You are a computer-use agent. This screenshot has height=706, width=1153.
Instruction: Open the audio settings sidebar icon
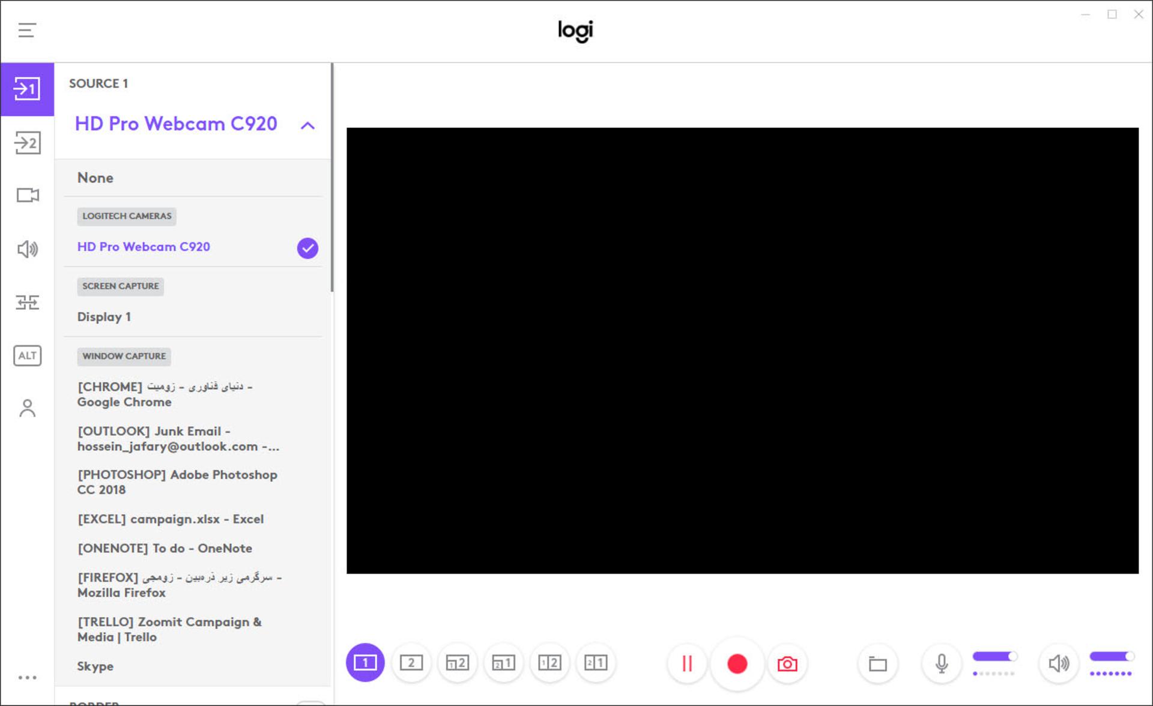click(27, 249)
